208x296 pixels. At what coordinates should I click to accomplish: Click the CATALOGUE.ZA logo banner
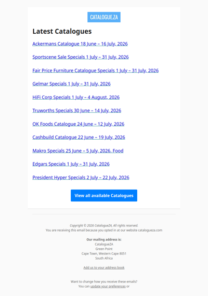pyautogui.click(x=104, y=17)
